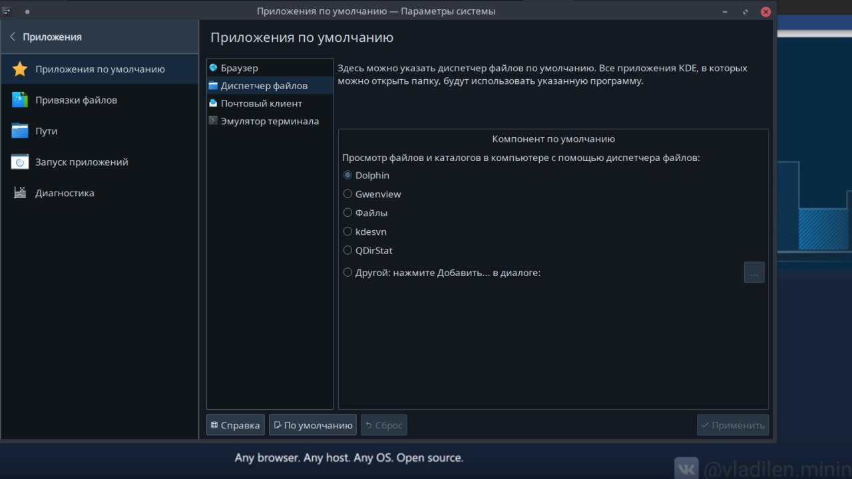
Task: Select Dolphin as file manager
Action: [x=366, y=176]
